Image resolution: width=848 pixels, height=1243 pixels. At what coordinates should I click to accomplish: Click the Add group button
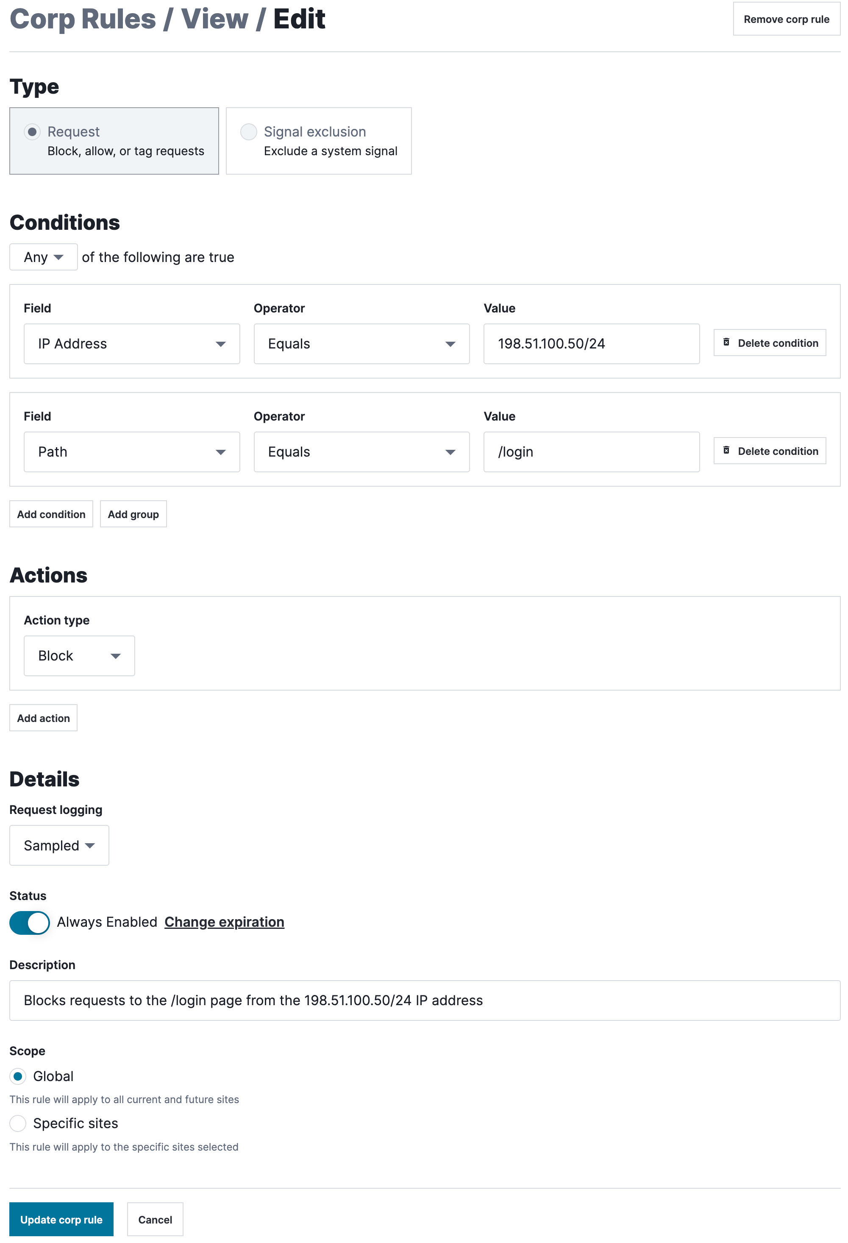pos(133,513)
